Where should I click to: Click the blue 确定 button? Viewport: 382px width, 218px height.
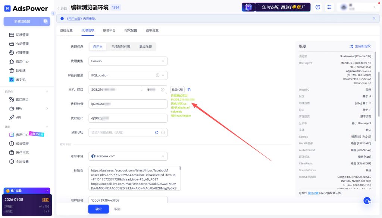[x=98, y=209]
